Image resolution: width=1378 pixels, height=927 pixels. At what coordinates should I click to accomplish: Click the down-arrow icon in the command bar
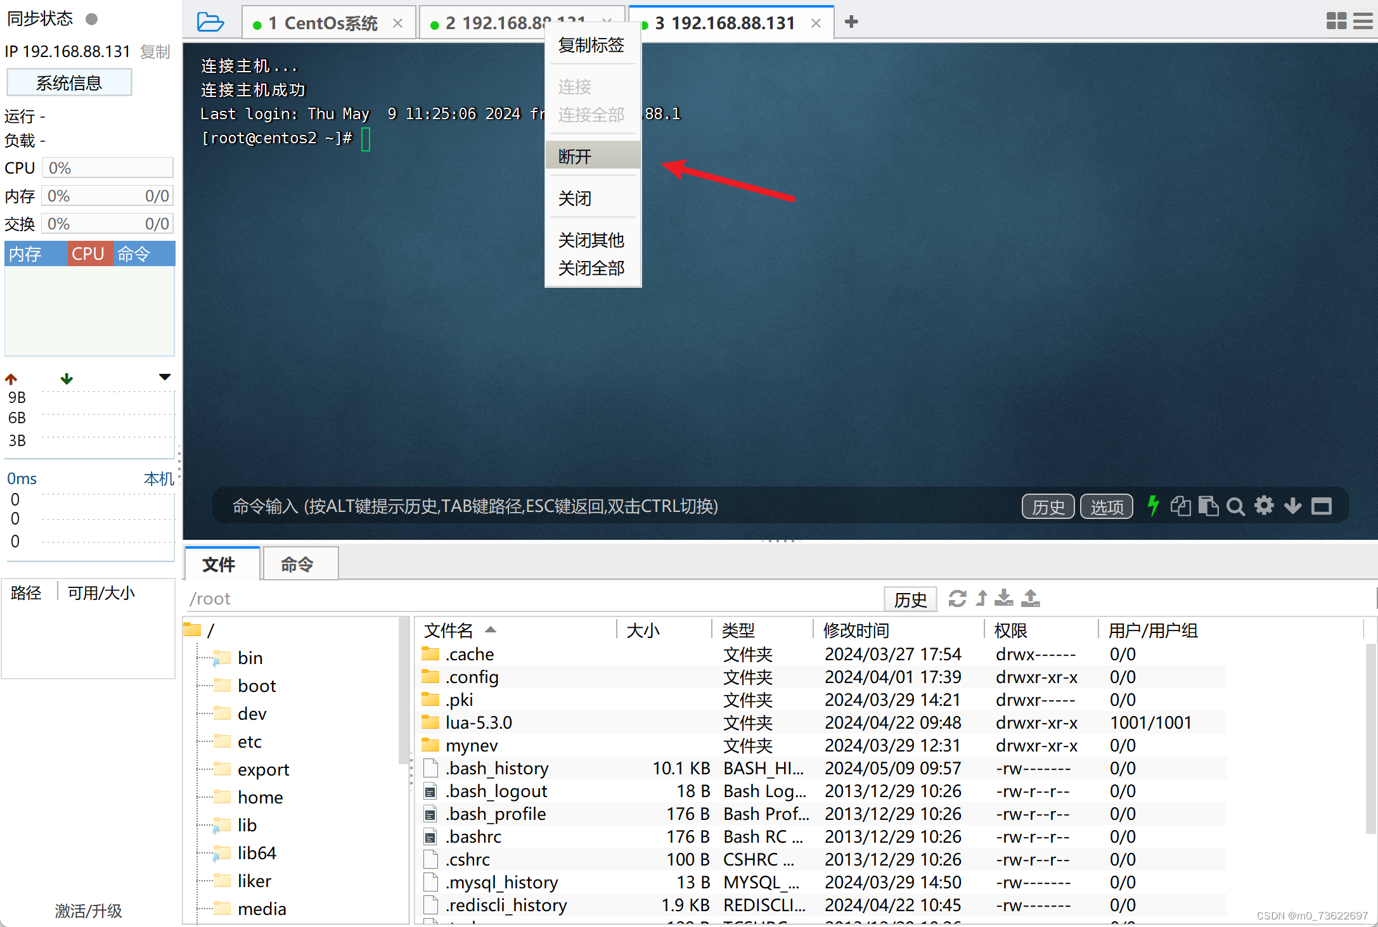tap(1292, 506)
